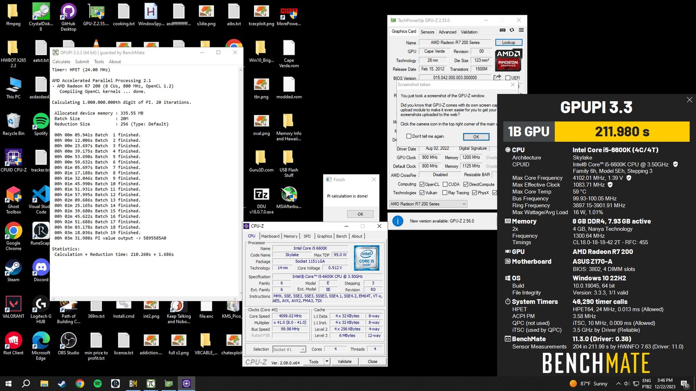Click the GPU-Z Name field value
Viewport: 696px width, 391px height.
[455, 42]
